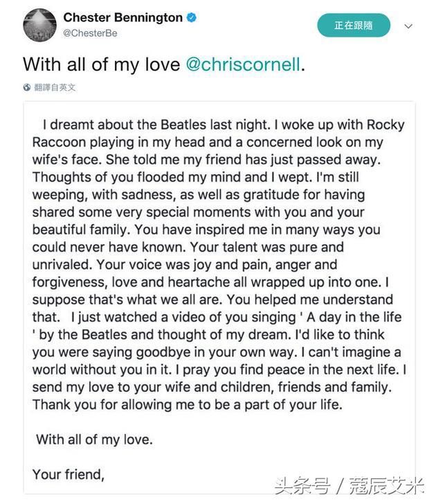
Task: Expand the chevron menu beside the follow button
Action: pos(408,26)
